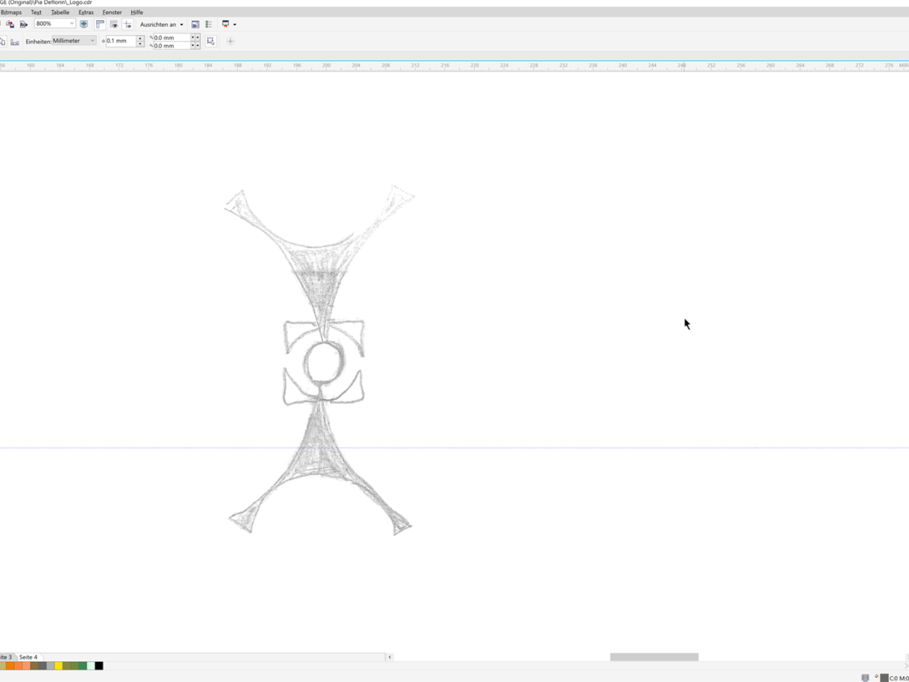
Task: Open the 800% zoom level dropdown
Action: [x=71, y=24]
